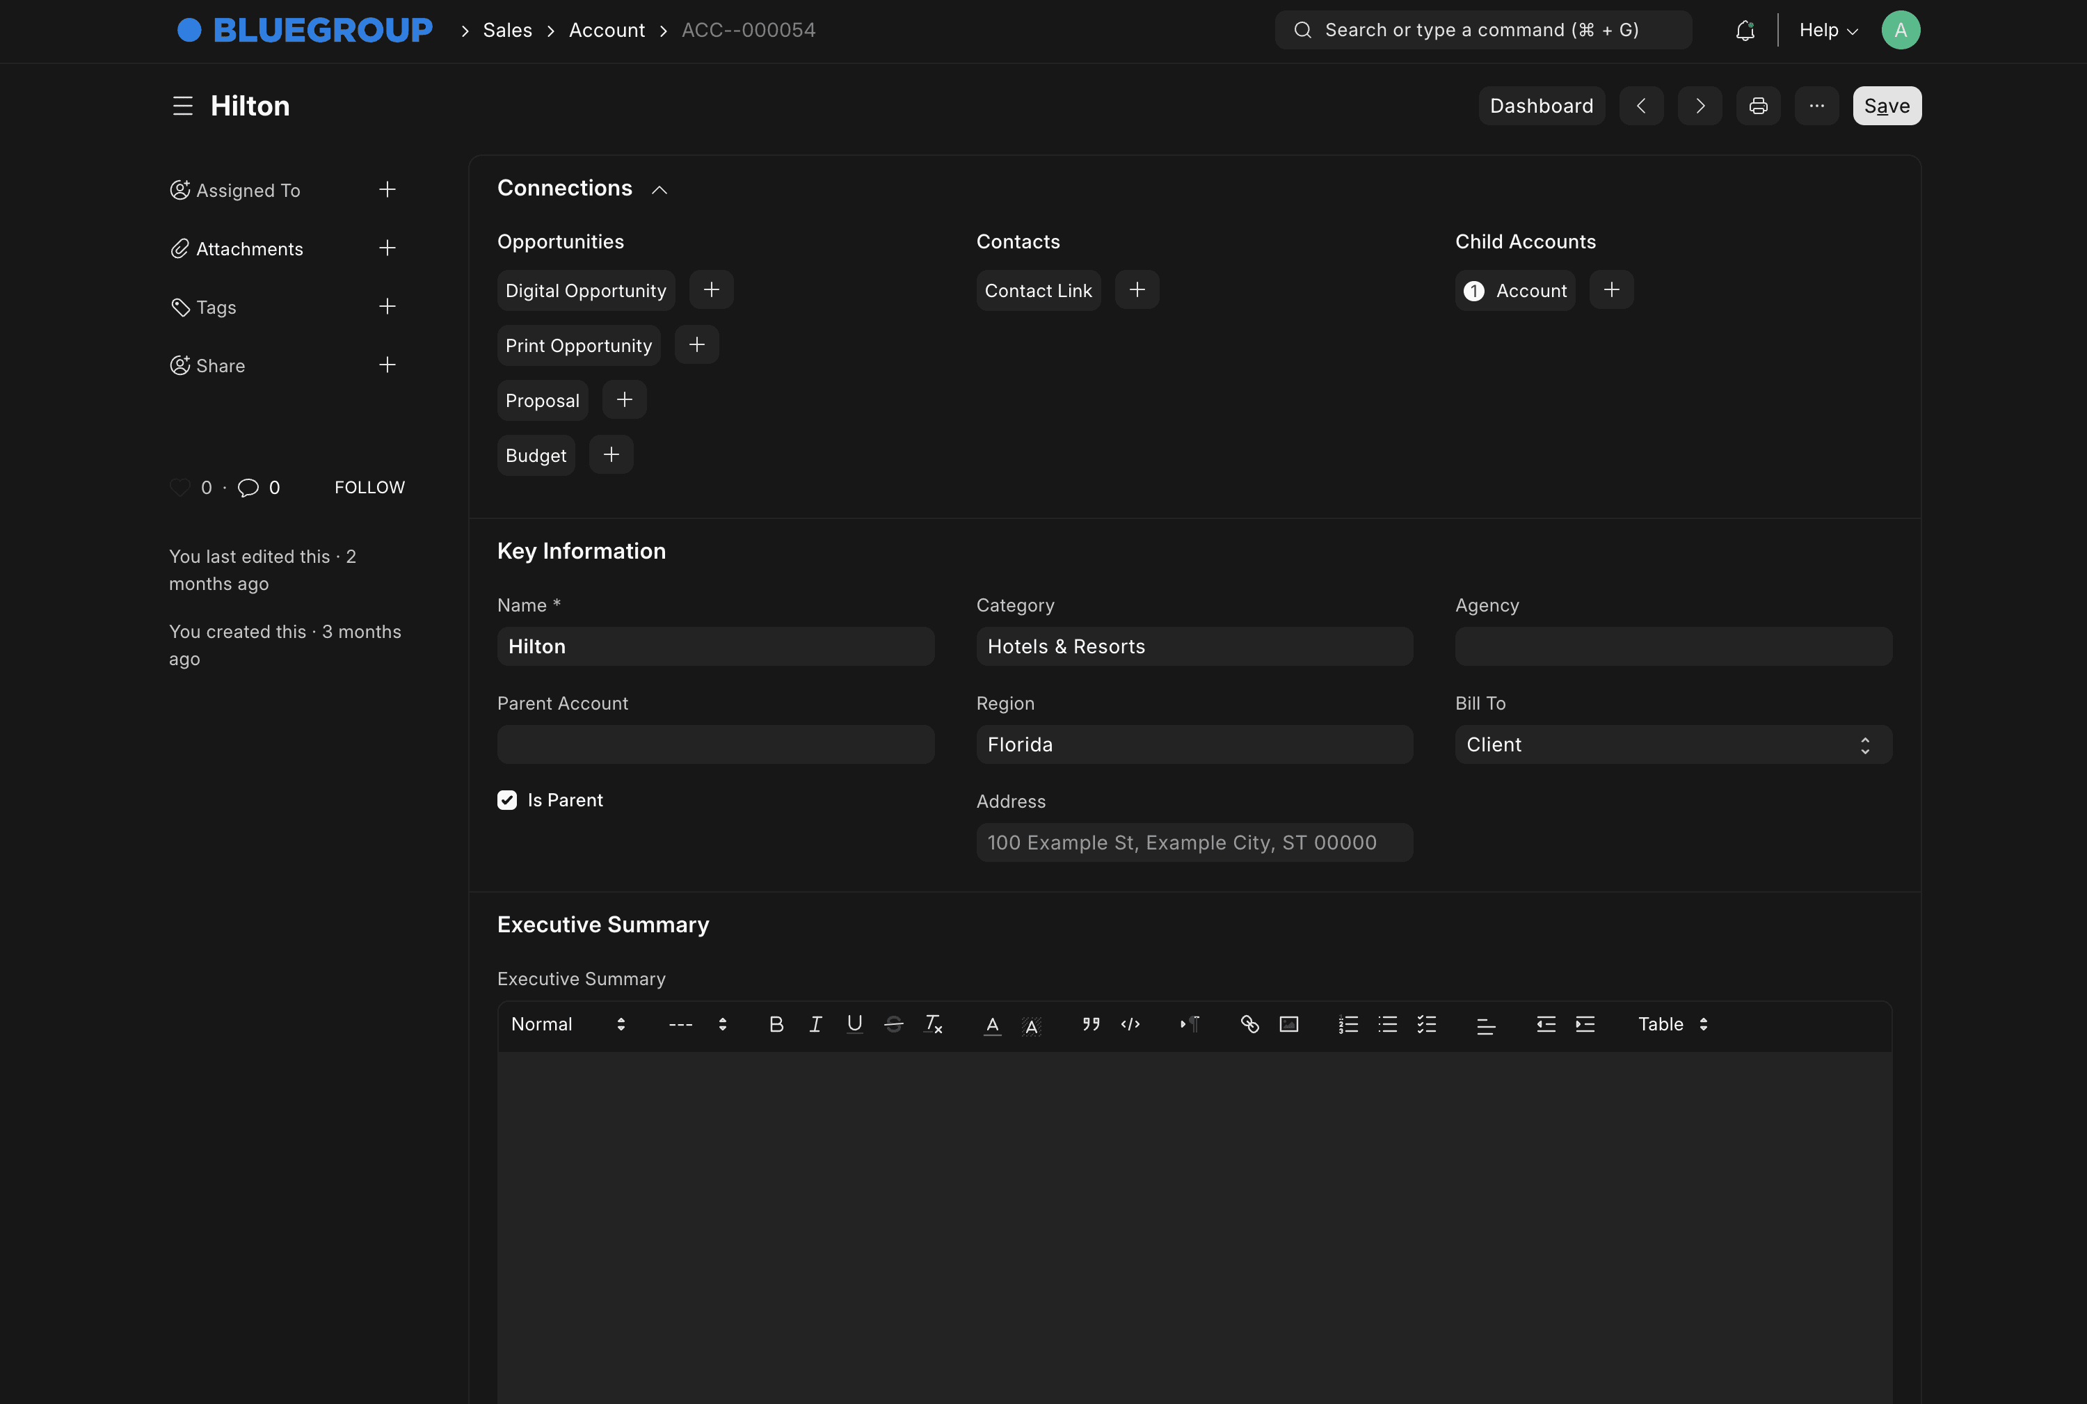Save the account record

[1887, 106]
